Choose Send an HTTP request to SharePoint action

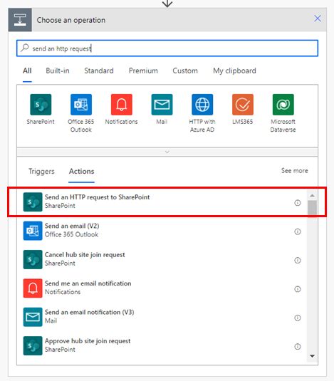point(162,202)
